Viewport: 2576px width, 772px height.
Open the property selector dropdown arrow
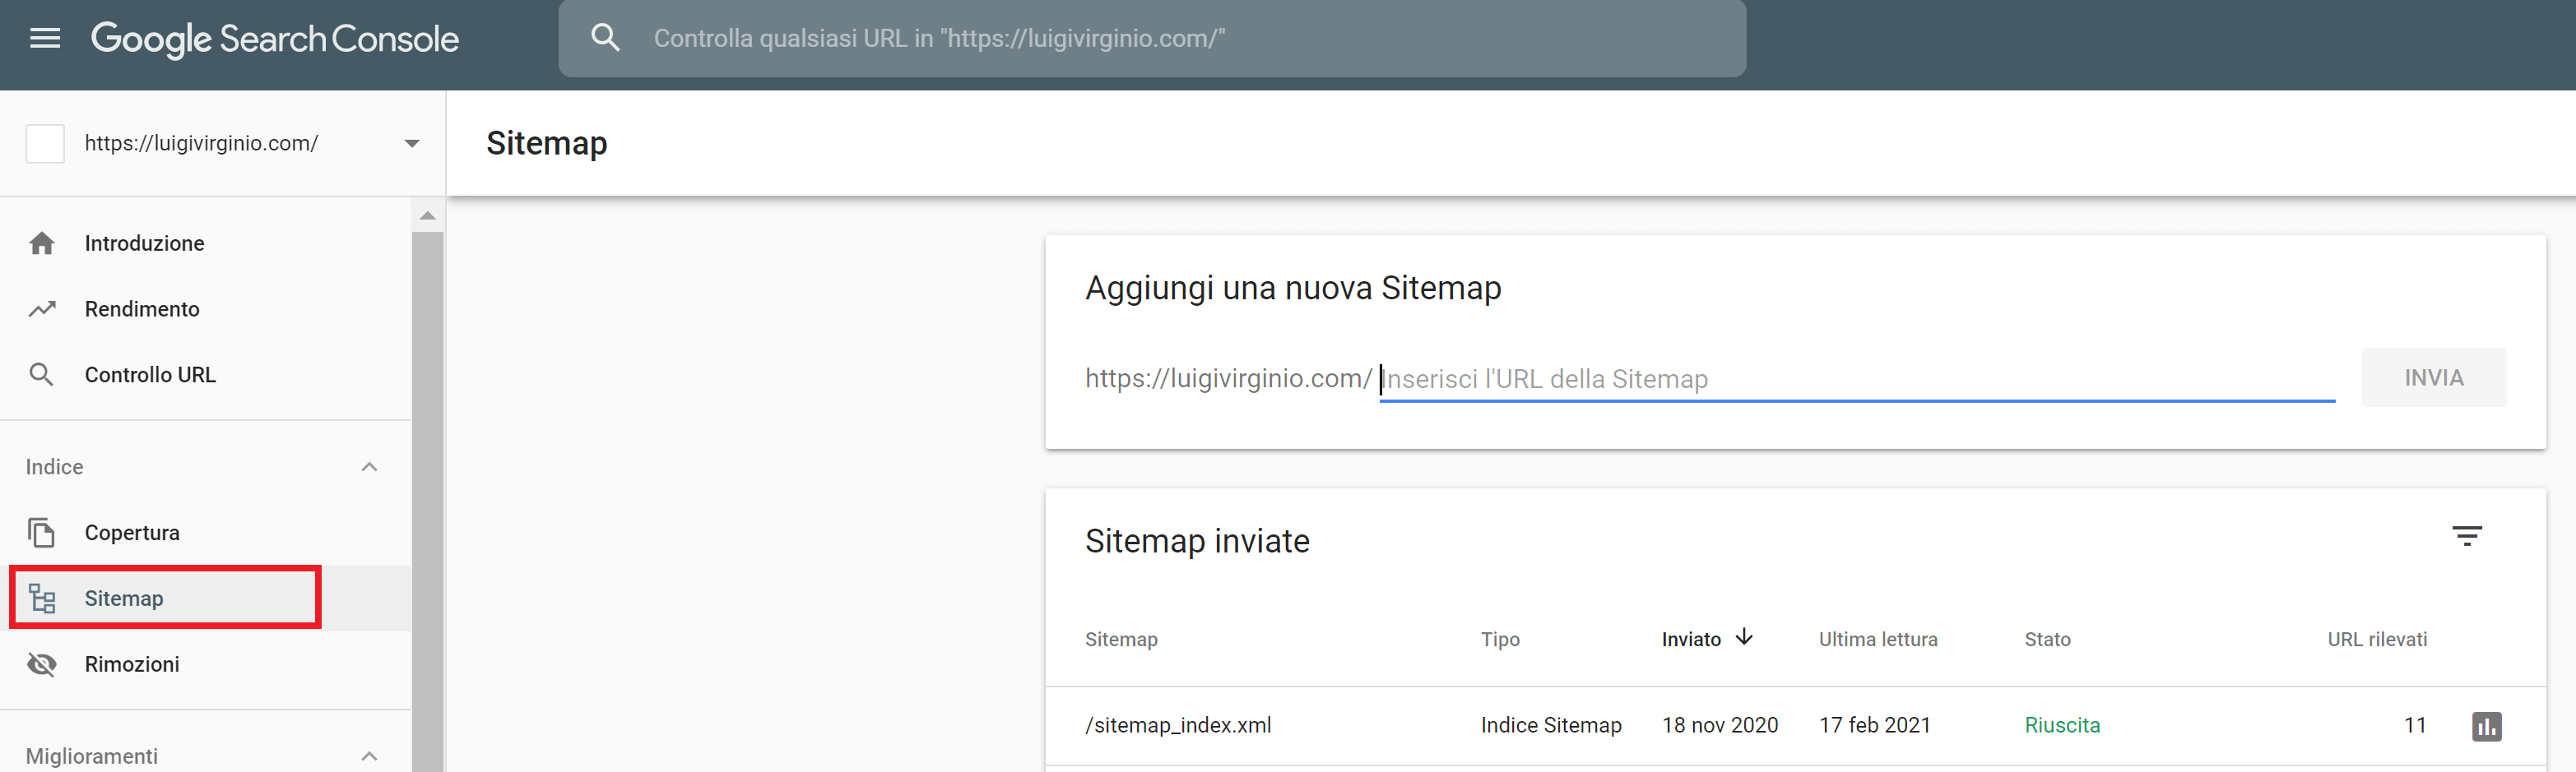pyautogui.click(x=412, y=144)
